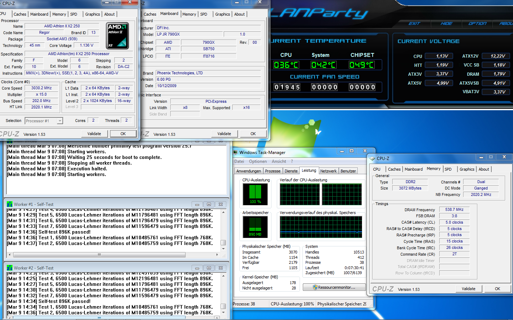Click the AMD Athlon II logo in CPU-Z
This screenshot has width=513, height=320.
(118, 36)
